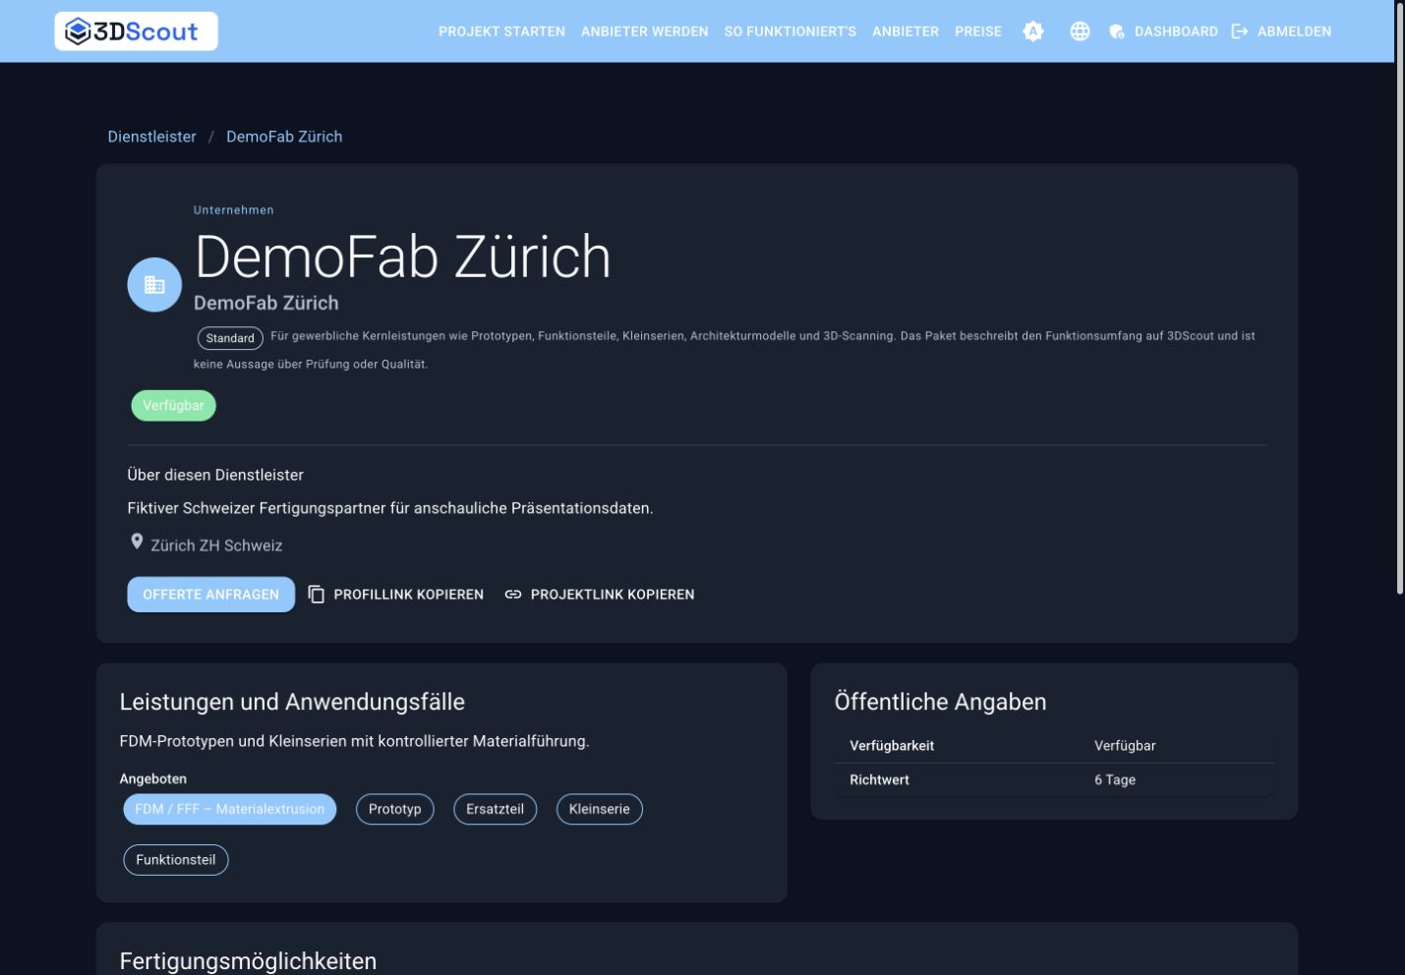Viewport: 1405px width, 975px height.
Task: Click the Verfügbarkeit row label
Action: click(x=892, y=745)
